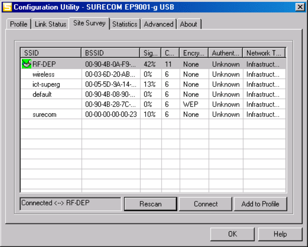The height and width of the screenshot is (247, 308).
Task: Select the Site Survey tab
Action: coord(89,23)
